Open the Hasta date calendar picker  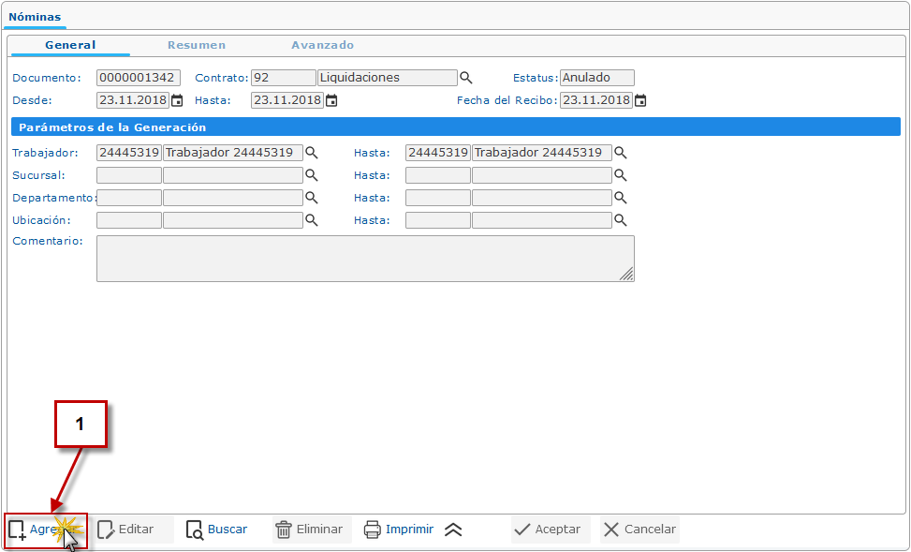(331, 100)
